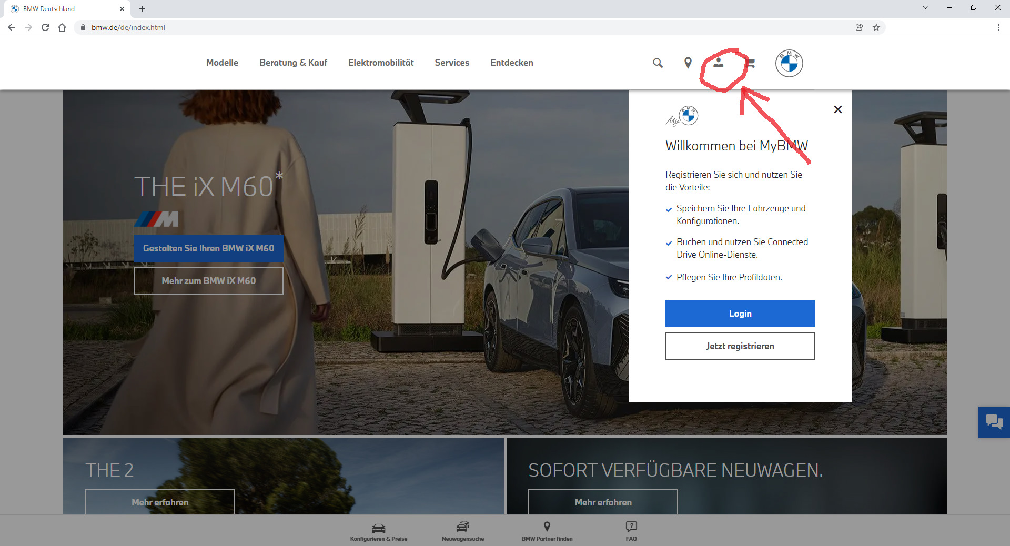Screen dimensions: 1010x546
Task: Click the site lock icon
Action: click(83, 27)
